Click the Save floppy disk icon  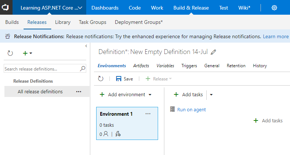tap(119, 79)
